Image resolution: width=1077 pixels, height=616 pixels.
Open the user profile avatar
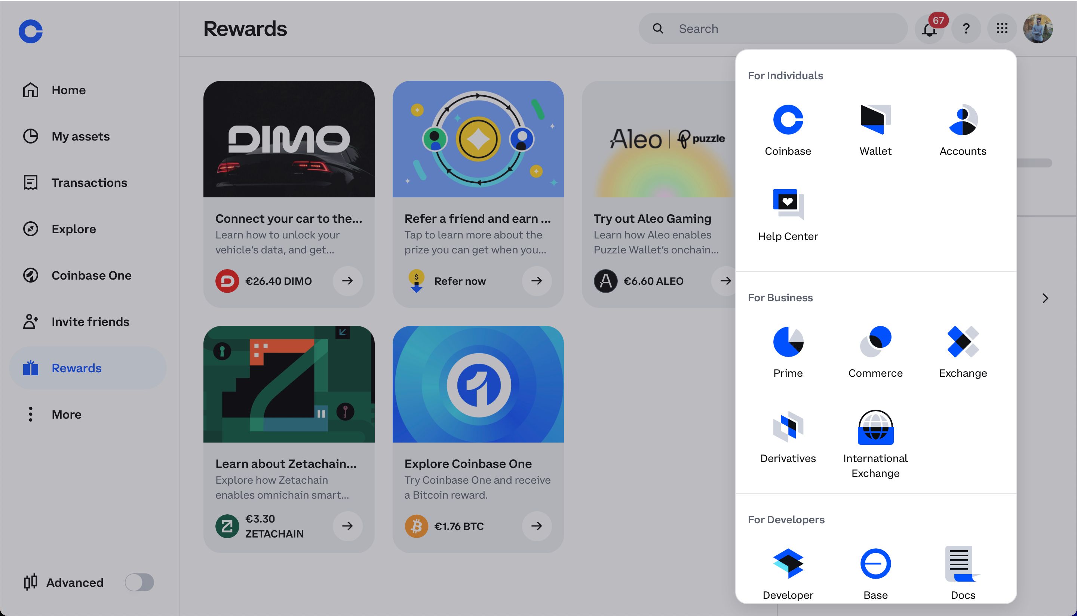pos(1038,29)
